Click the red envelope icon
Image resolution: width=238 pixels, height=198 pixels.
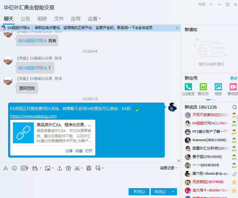[x=89, y=168]
